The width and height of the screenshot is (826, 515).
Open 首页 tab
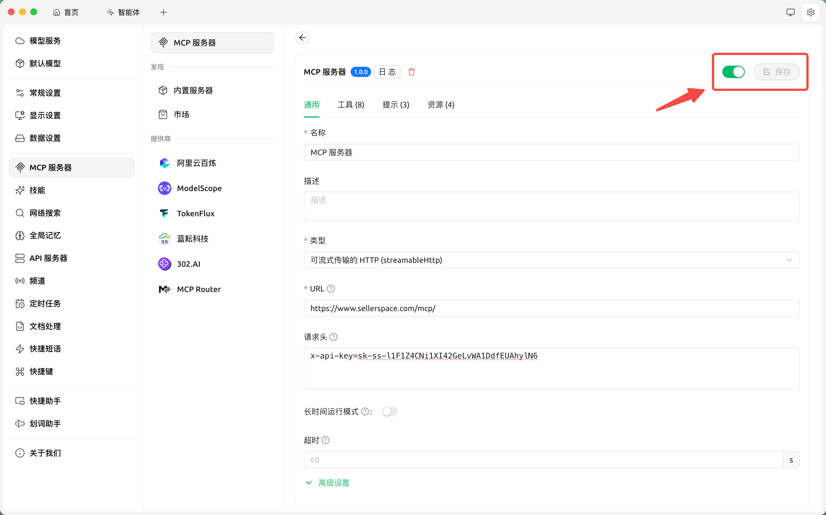point(66,12)
